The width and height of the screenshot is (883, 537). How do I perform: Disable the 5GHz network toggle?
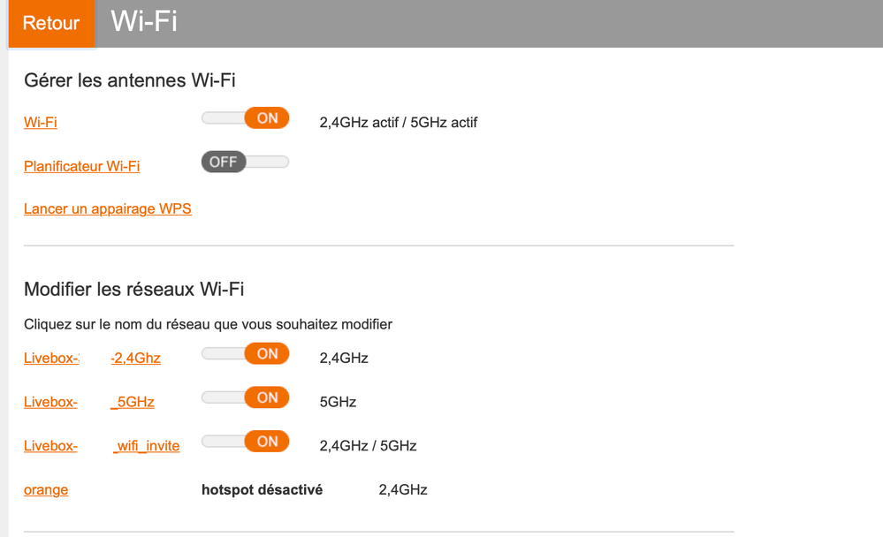point(245,397)
